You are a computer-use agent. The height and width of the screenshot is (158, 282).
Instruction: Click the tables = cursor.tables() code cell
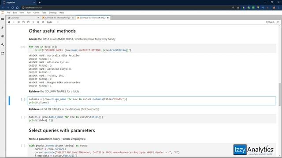tap(152, 118)
